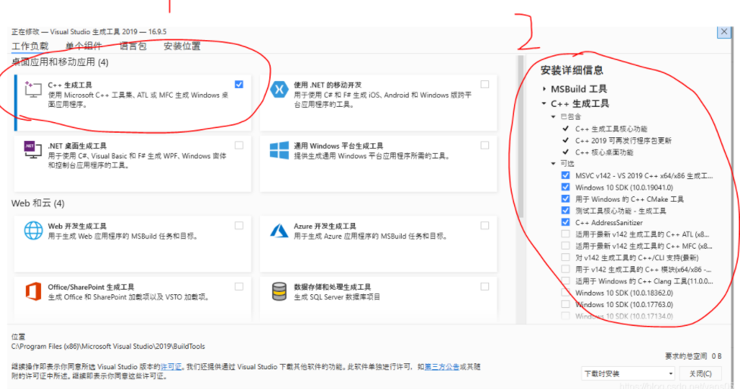Check the Azure 开发生成工具 checkbox
The image size is (740, 389).
tap(484, 226)
